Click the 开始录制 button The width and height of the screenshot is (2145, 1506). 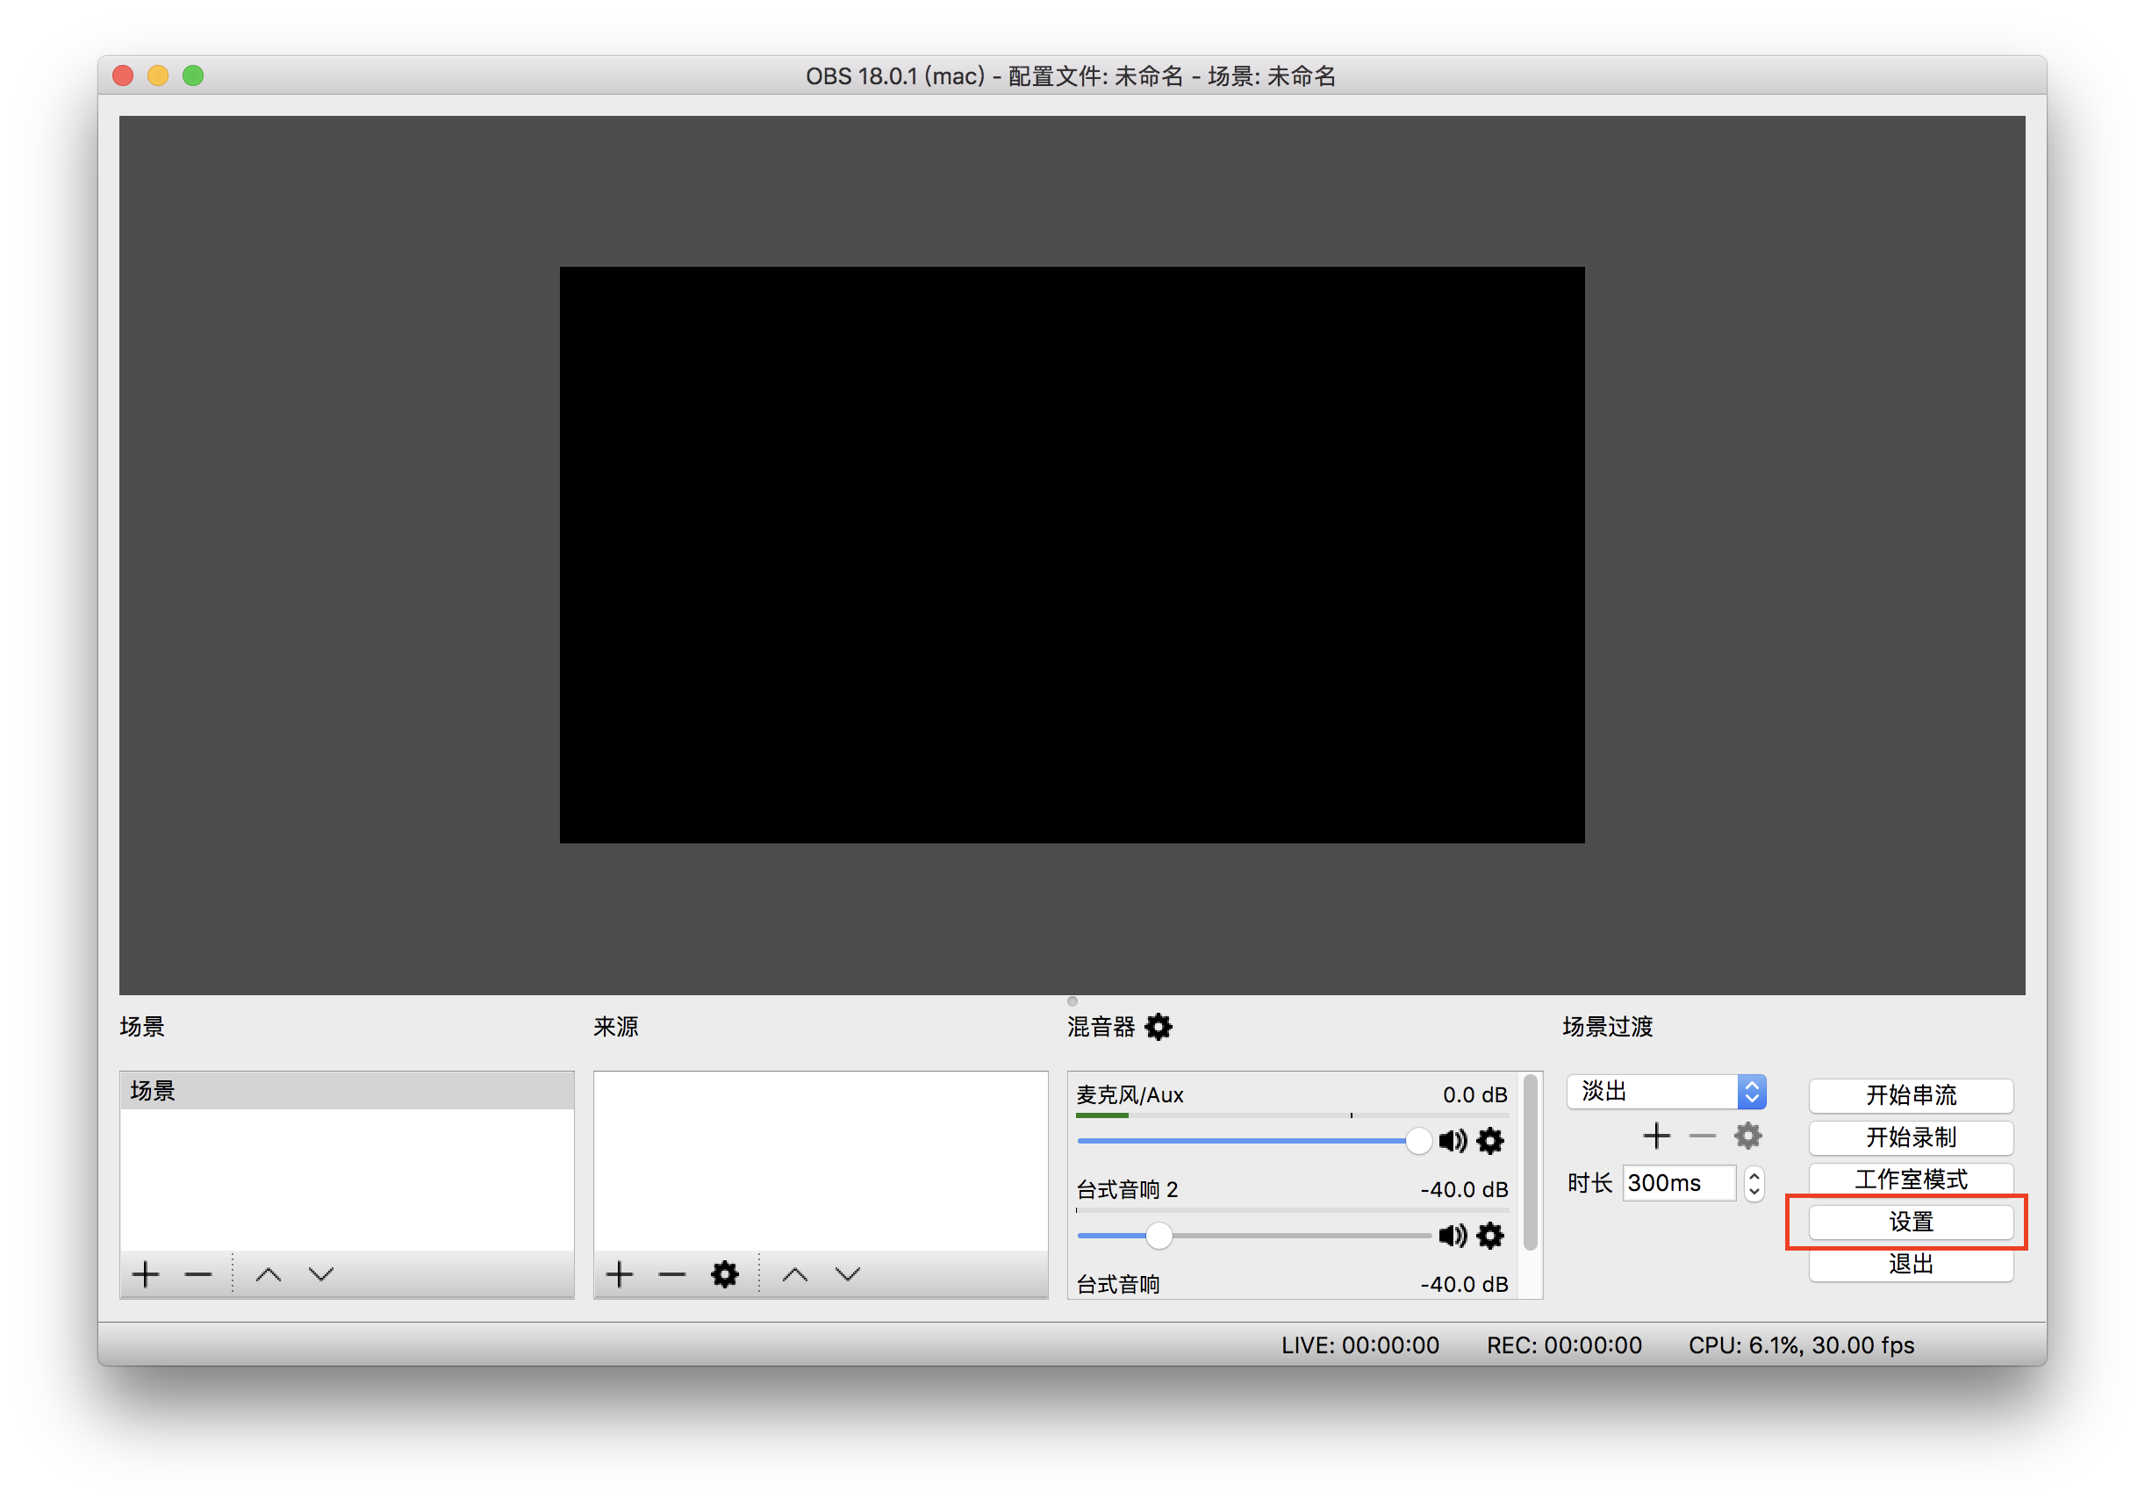pyautogui.click(x=1911, y=1137)
